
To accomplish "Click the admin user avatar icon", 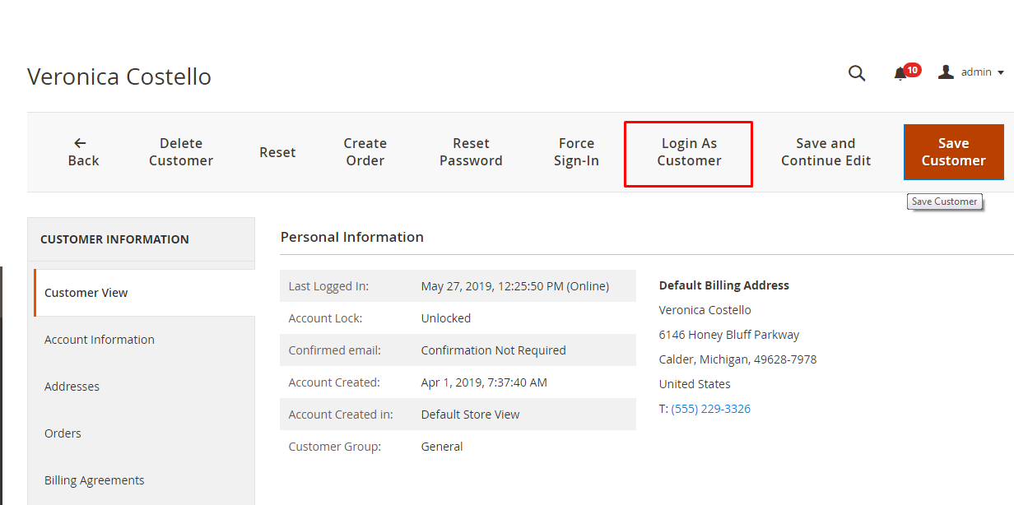I will point(945,72).
